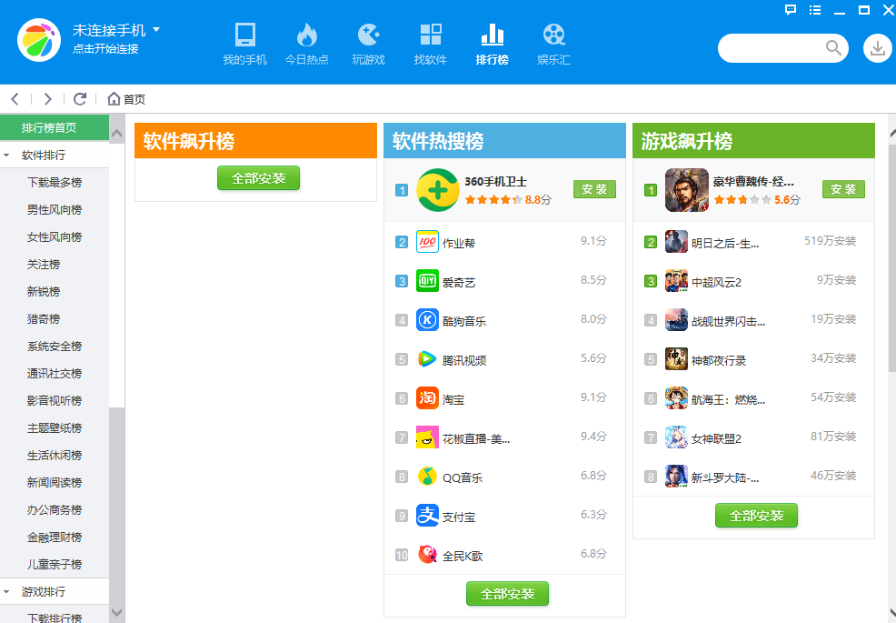Click sidebar scrollbar up arrow
Screen dimensions: 896x623
[x=116, y=134]
